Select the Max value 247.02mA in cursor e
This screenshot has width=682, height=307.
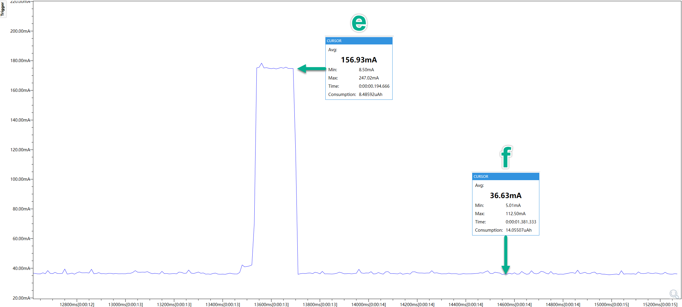[x=369, y=78]
